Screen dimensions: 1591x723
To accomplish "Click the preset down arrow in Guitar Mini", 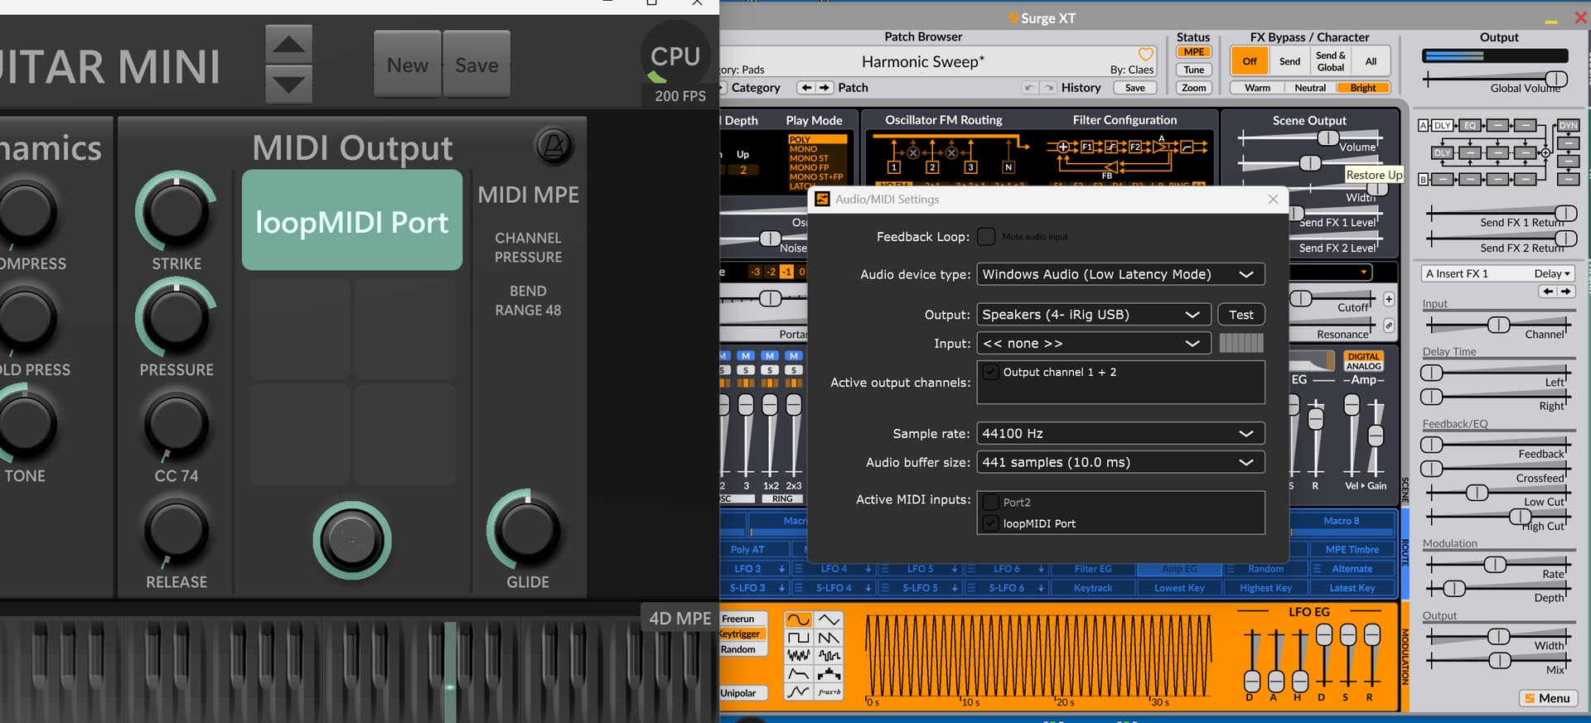I will click(x=288, y=84).
